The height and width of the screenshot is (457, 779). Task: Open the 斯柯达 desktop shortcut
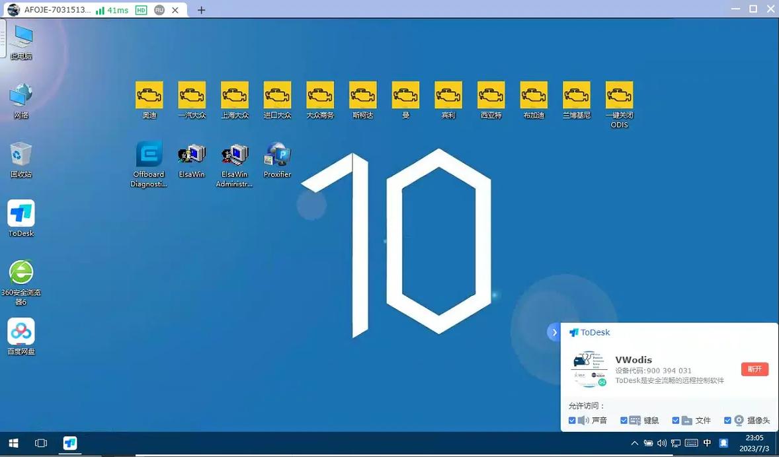point(362,100)
